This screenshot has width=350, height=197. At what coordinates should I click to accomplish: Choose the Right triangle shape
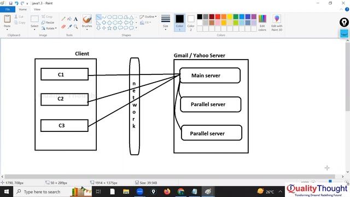(x=98, y=22)
